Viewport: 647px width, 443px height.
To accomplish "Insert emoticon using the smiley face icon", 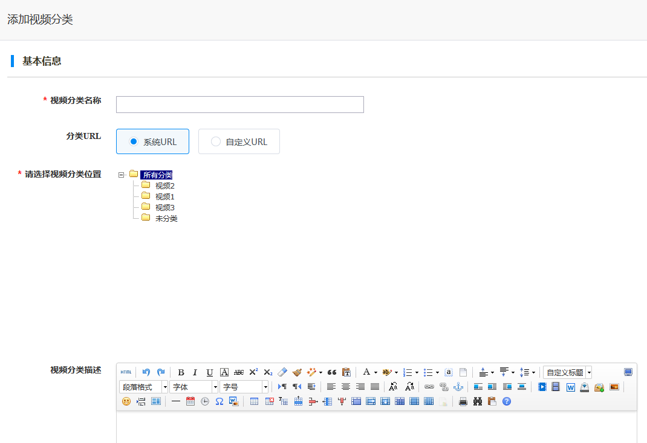I will click(x=126, y=401).
